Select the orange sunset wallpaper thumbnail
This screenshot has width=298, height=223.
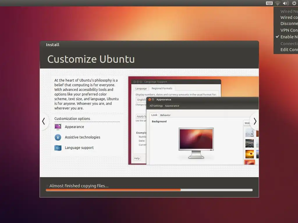coord(249,154)
